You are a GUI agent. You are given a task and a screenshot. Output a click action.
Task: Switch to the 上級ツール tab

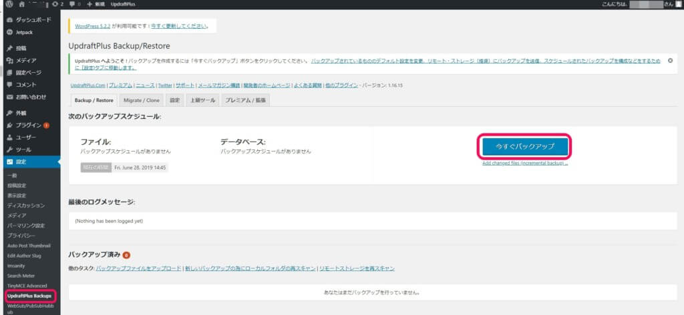[202, 100]
